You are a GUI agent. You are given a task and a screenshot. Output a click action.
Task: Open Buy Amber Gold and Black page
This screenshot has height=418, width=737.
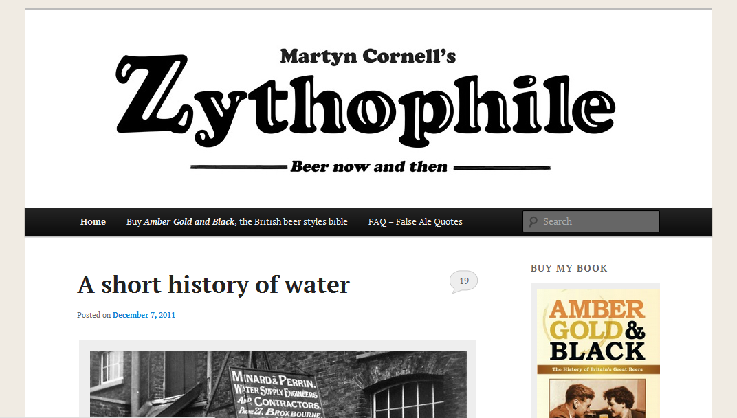237,221
